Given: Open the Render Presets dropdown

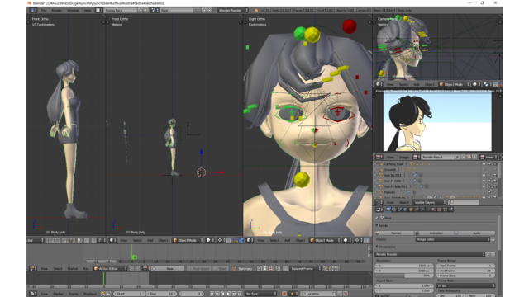Looking at the screenshot, I should (430, 254).
